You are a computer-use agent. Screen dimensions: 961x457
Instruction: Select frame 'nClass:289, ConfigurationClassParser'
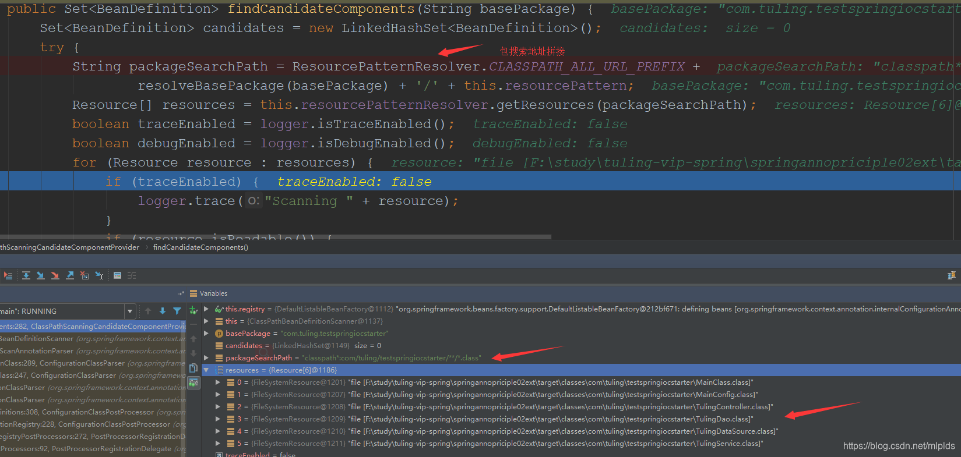(93, 363)
